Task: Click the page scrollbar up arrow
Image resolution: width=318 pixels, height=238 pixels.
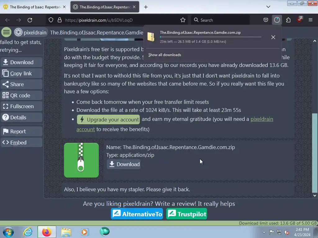Action: pos(315,41)
